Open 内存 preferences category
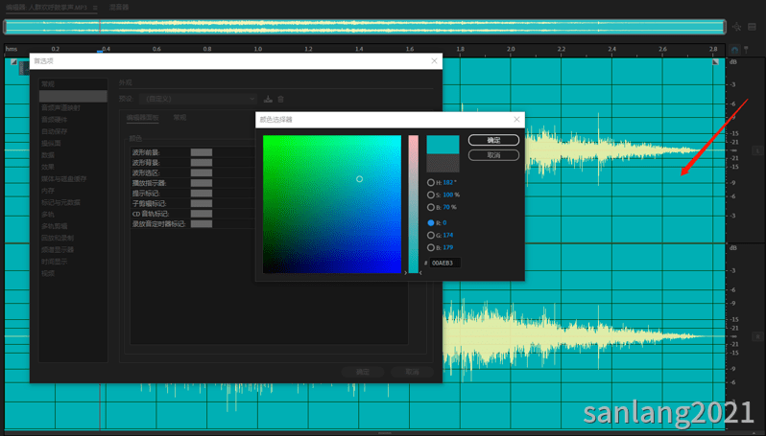The image size is (766, 436). [x=48, y=191]
